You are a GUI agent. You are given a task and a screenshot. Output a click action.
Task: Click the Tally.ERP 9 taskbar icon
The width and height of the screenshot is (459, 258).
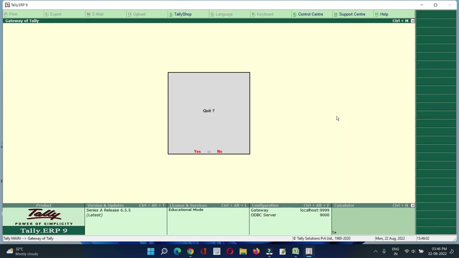(x=309, y=252)
